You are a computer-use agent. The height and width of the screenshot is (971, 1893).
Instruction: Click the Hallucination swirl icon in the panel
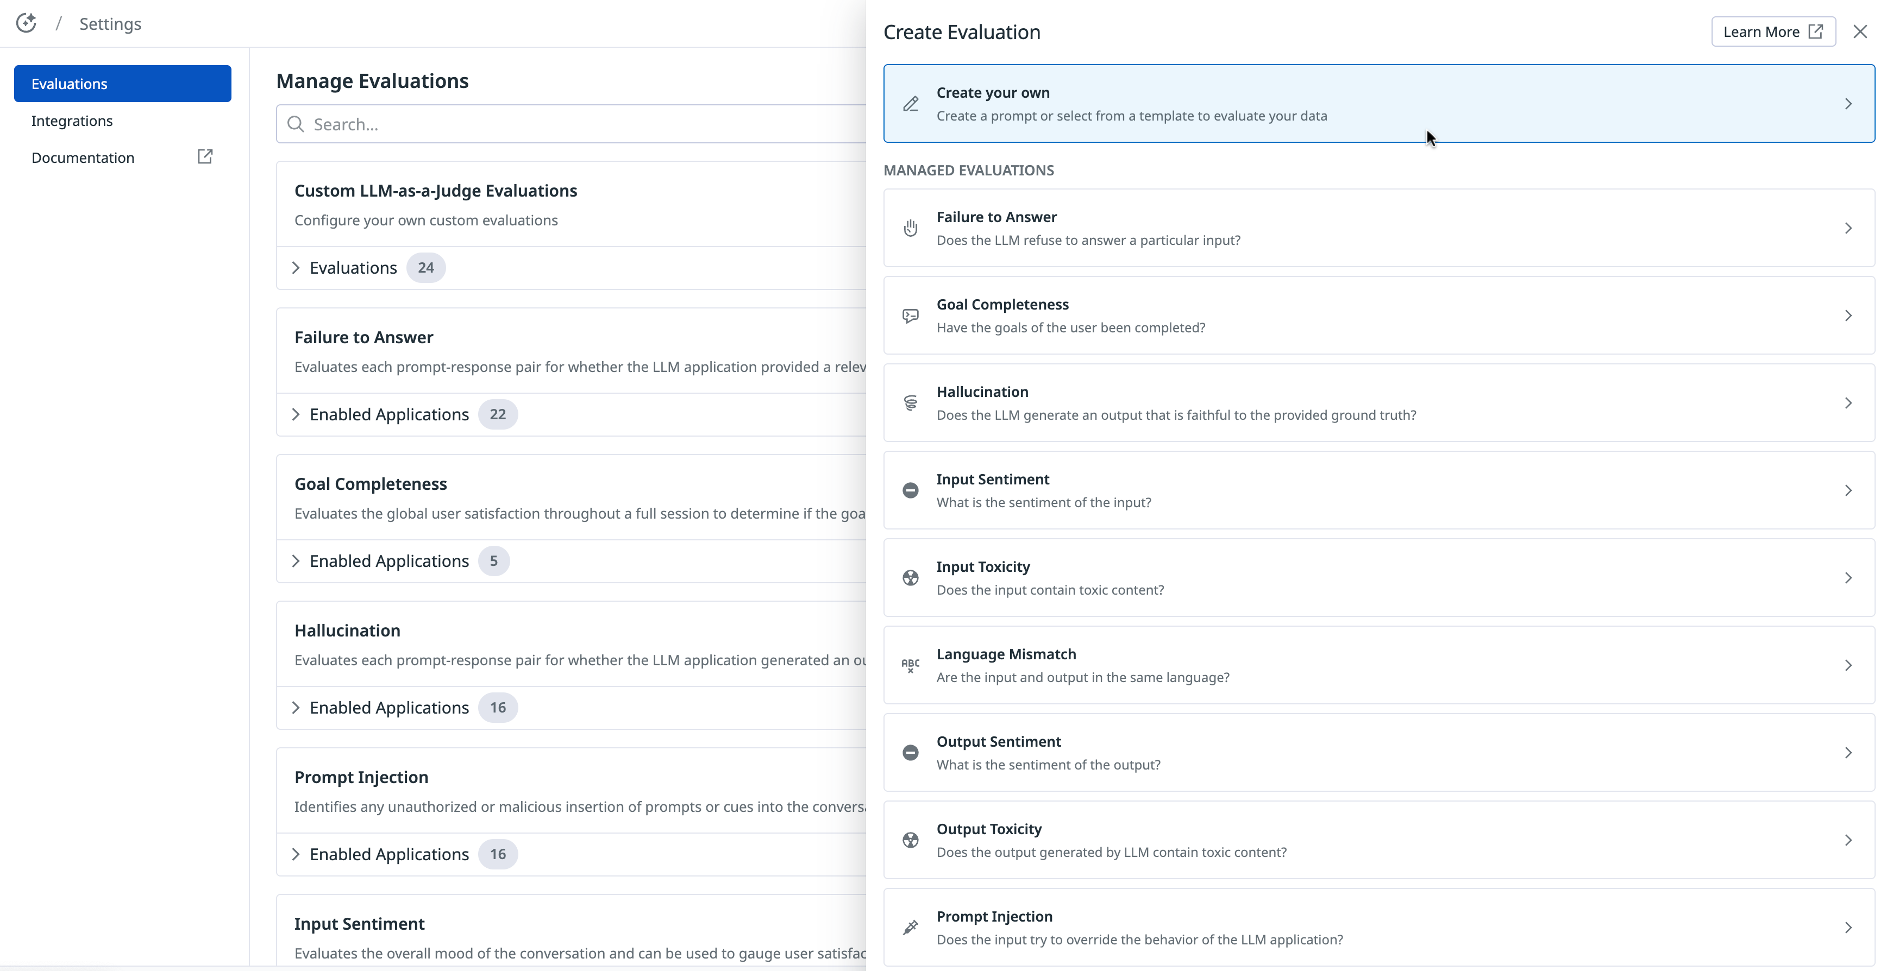(x=911, y=402)
